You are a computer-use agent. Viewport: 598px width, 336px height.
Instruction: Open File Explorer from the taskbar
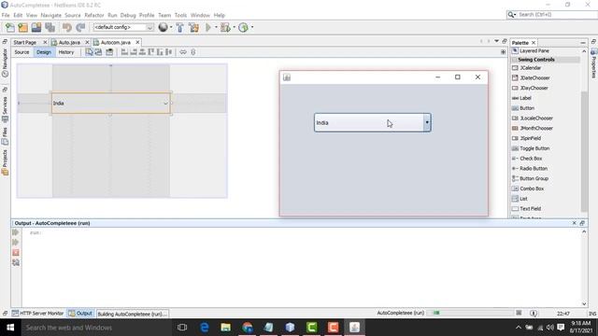226,328
